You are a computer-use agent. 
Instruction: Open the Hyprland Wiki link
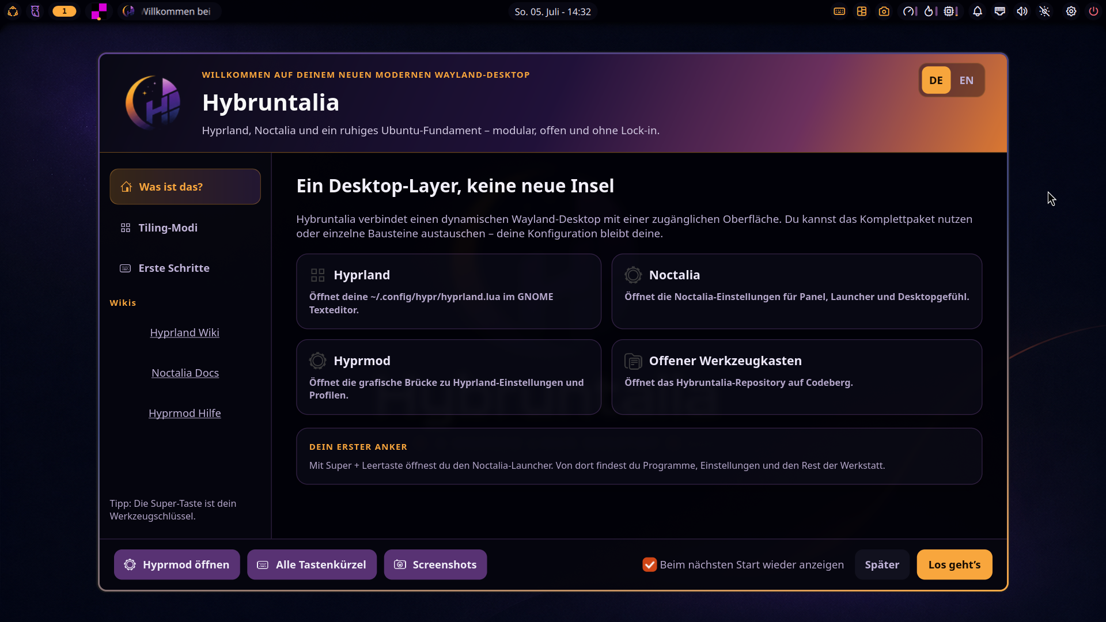(184, 332)
